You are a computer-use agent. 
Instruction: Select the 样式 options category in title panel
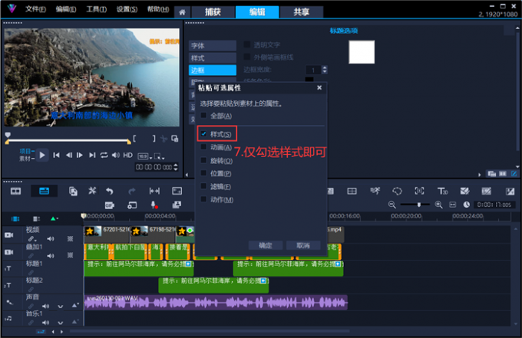click(x=213, y=57)
